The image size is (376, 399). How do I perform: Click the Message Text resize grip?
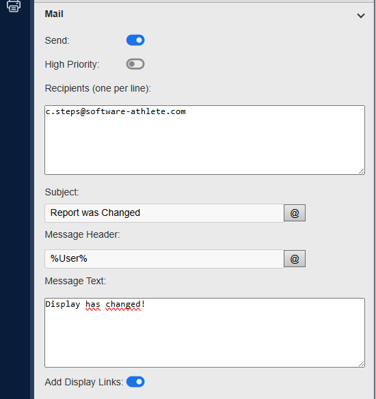(361, 364)
